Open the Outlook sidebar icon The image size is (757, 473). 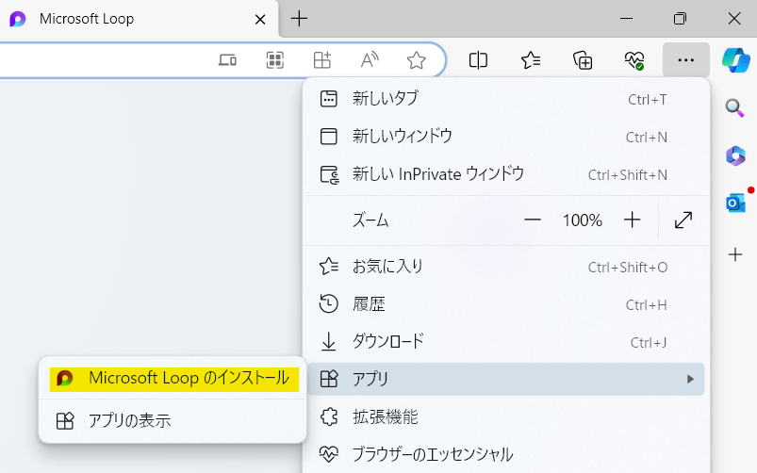[735, 203]
